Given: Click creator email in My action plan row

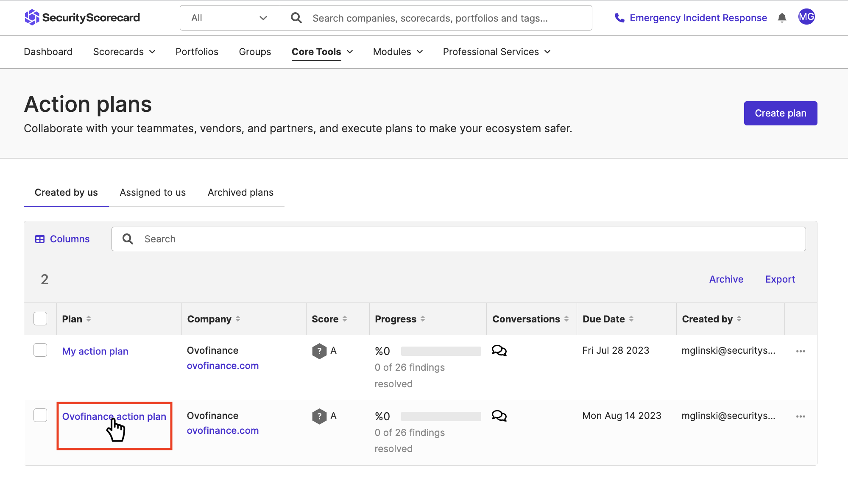Looking at the screenshot, I should (x=728, y=350).
